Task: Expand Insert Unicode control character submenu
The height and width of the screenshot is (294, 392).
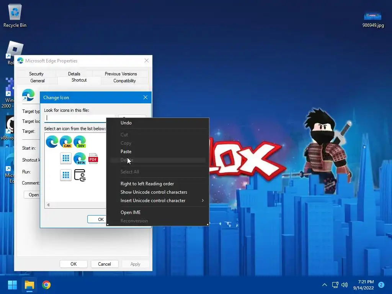Action: coord(158,201)
